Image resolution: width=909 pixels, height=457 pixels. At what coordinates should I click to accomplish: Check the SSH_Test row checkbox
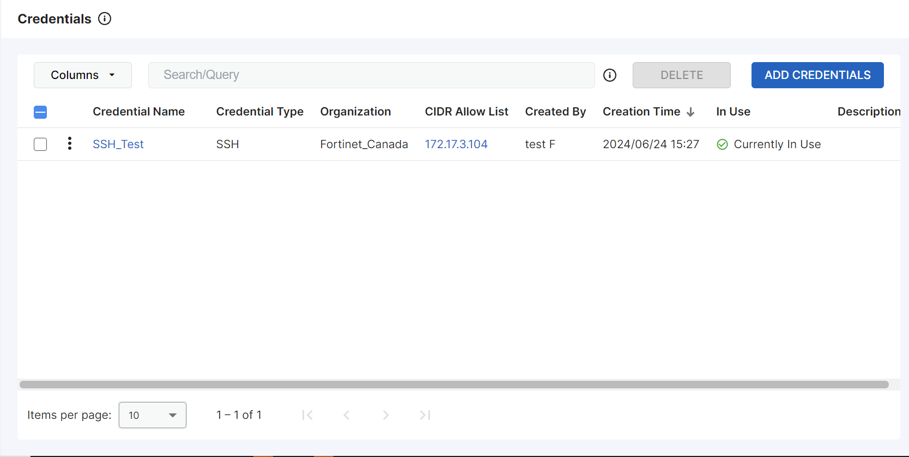(40, 144)
